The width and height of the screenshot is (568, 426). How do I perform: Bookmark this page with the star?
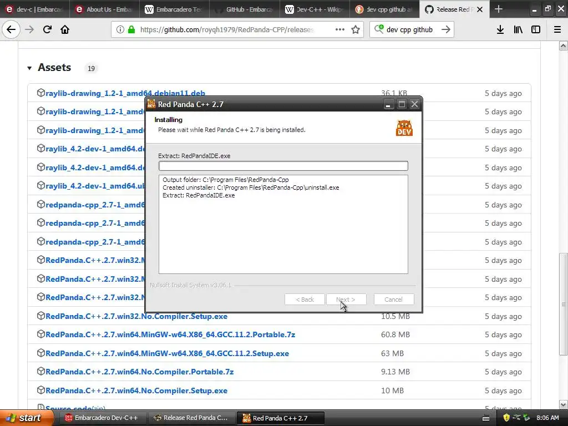coord(356,29)
